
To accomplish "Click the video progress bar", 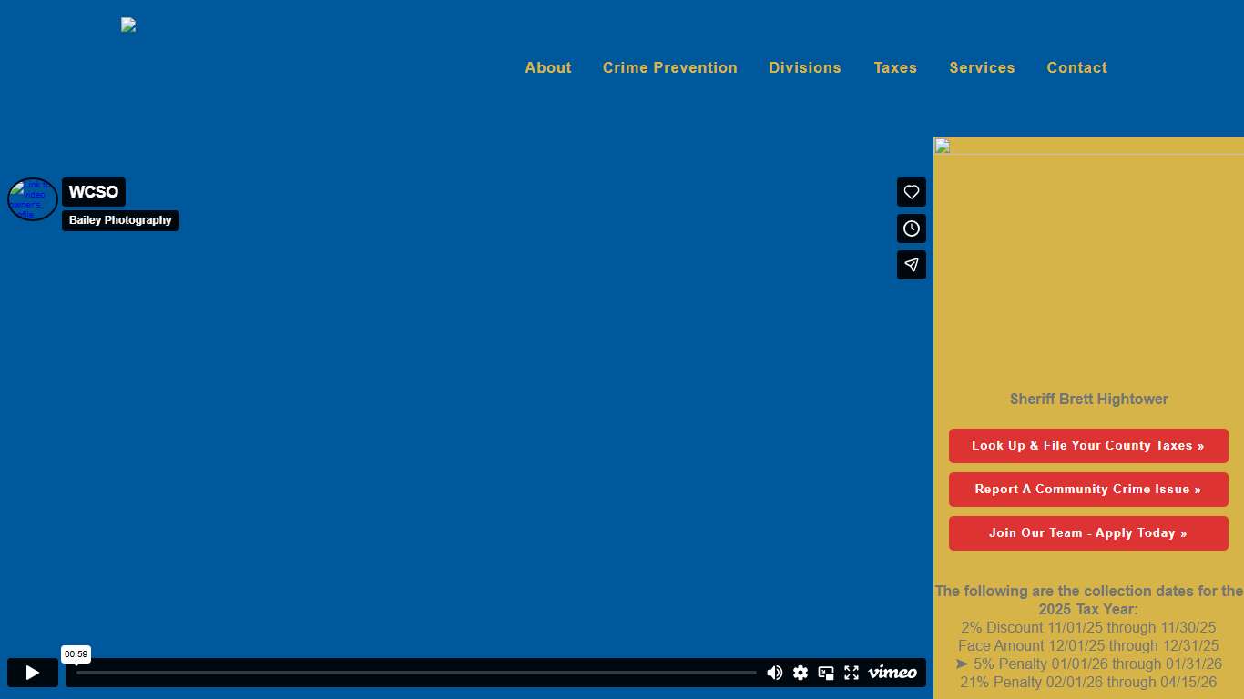I will 416,673.
